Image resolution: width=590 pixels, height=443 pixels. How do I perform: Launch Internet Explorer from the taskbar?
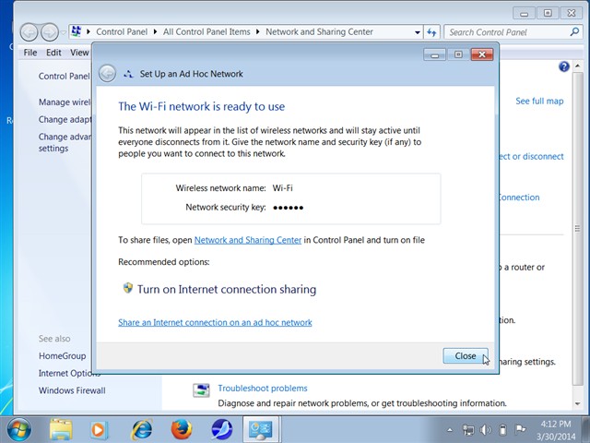(x=141, y=430)
